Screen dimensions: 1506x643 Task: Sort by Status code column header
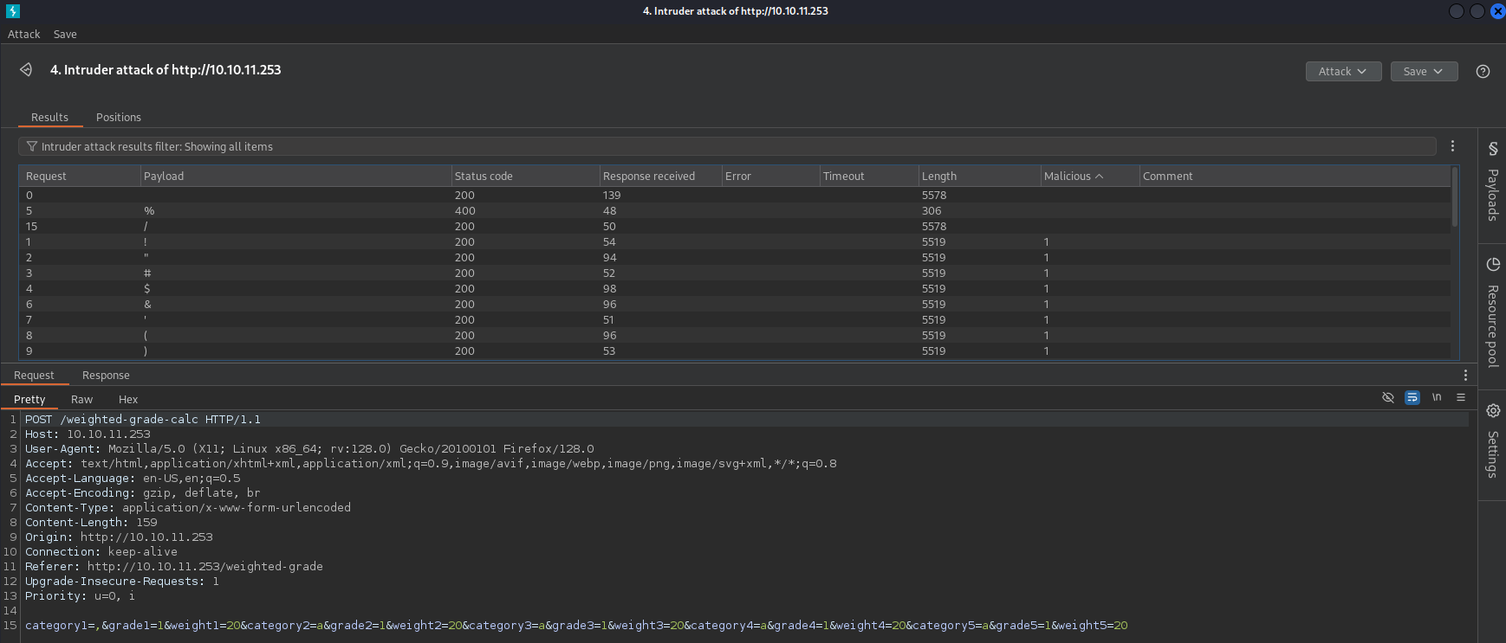(x=525, y=176)
